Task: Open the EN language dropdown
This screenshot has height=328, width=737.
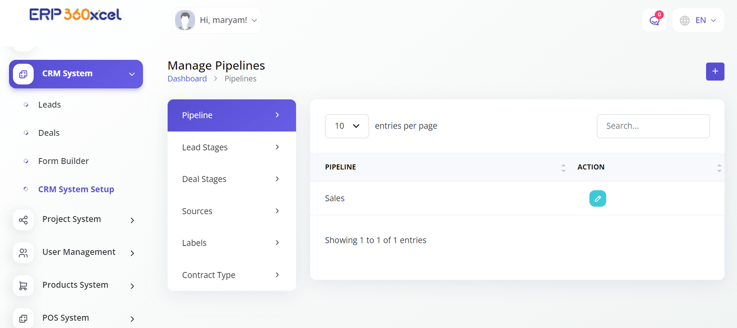Action: point(698,20)
